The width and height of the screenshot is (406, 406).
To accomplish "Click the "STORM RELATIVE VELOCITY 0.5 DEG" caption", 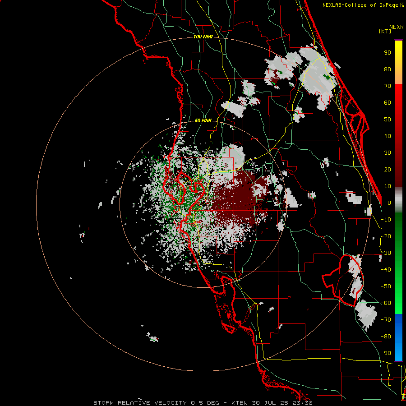I will pos(156,403).
